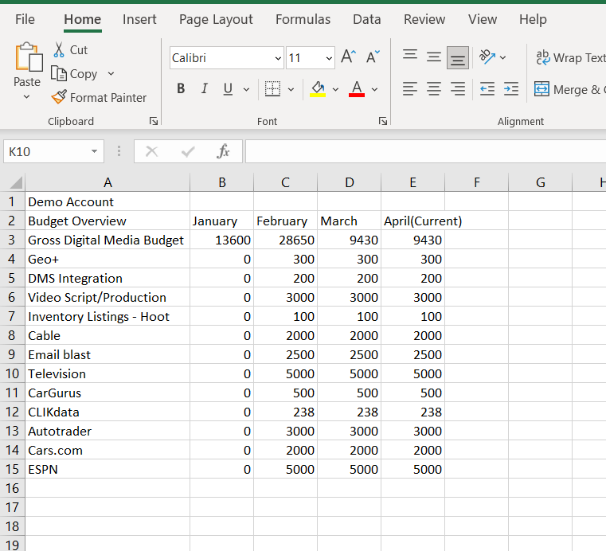606x551 pixels.
Task: Increase font size with the larger A icon
Action: point(348,57)
